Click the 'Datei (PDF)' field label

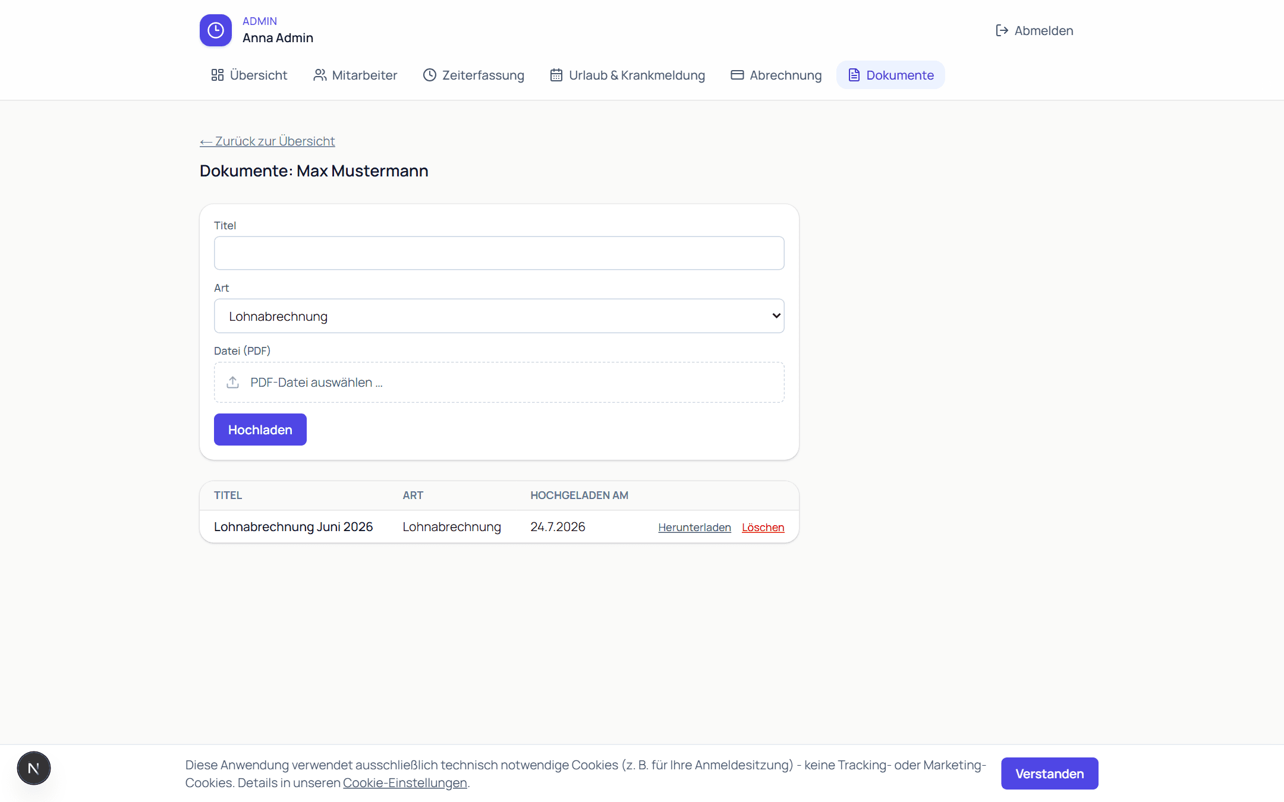[x=242, y=351]
